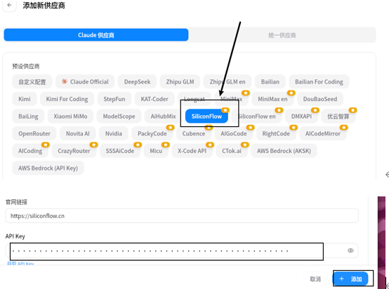Choose Bailian For Coding preset
The image size is (389, 289).
point(319,82)
